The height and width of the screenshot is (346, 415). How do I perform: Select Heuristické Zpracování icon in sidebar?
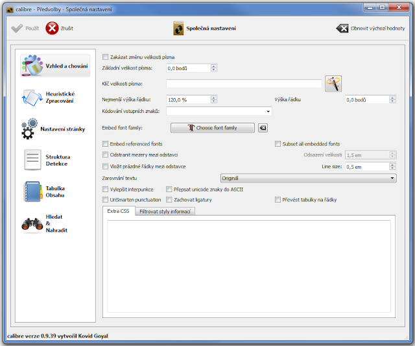tap(32, 97)
